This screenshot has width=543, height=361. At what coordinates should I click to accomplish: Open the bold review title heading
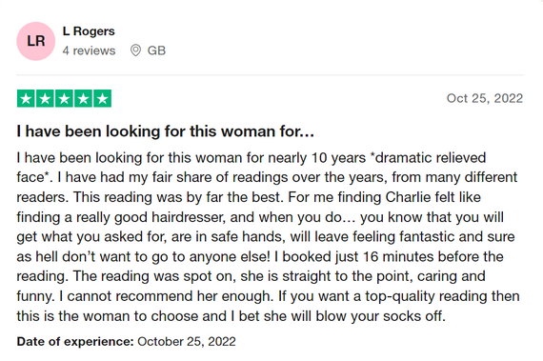pos(165,131)
